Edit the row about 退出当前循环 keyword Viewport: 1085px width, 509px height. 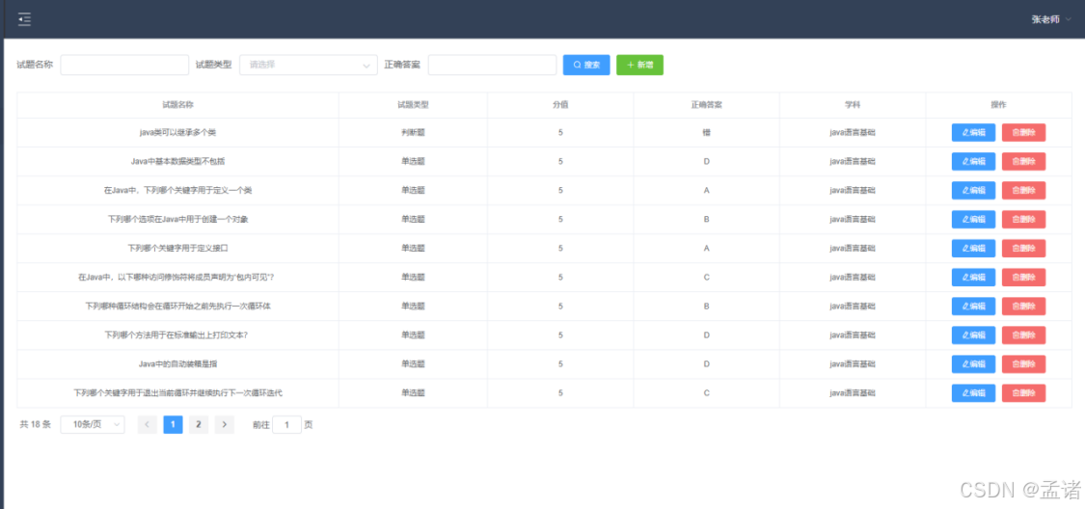973,393
